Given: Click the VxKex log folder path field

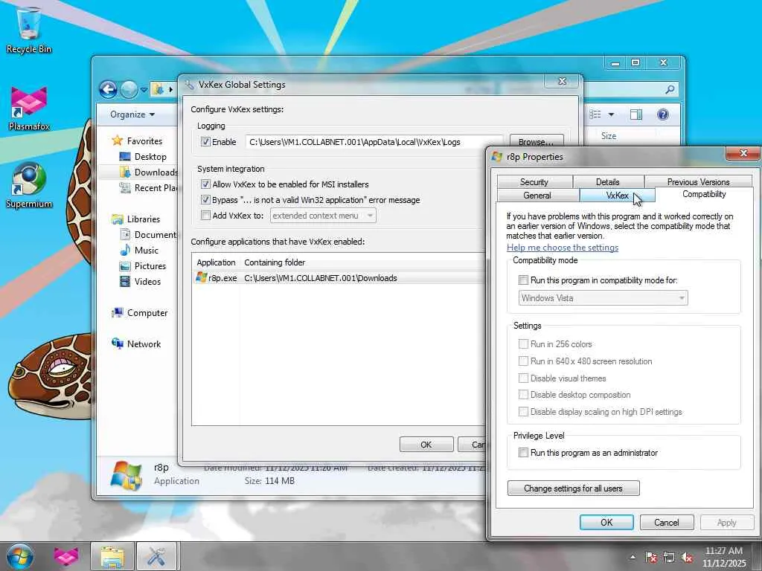Looking at the screenshot, I should pyautogui.click(x=374, y=142).
